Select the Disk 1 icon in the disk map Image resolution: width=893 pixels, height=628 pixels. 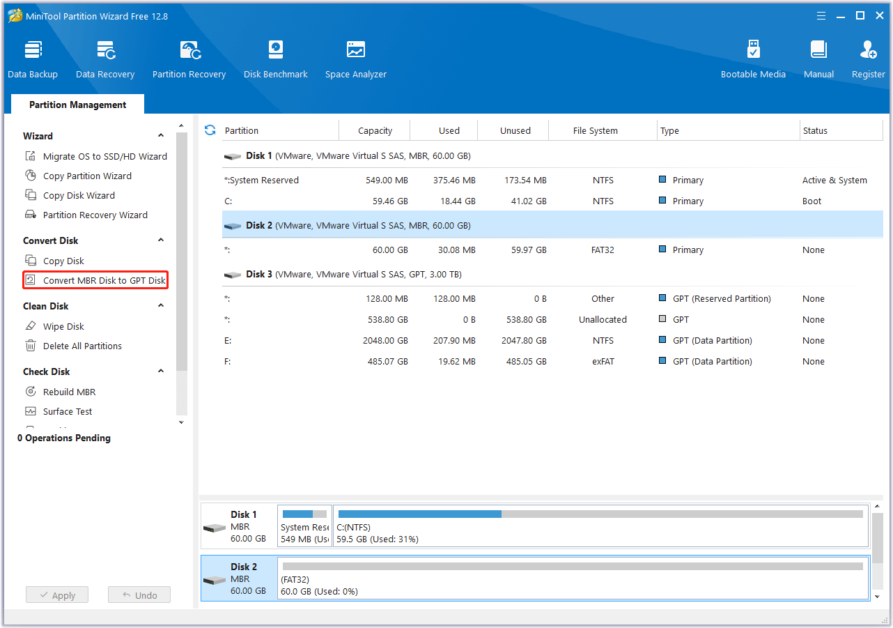[x=215, y=528]
